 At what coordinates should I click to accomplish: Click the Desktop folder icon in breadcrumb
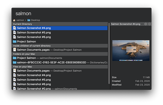pyautogui.click(x=29, y=20)
